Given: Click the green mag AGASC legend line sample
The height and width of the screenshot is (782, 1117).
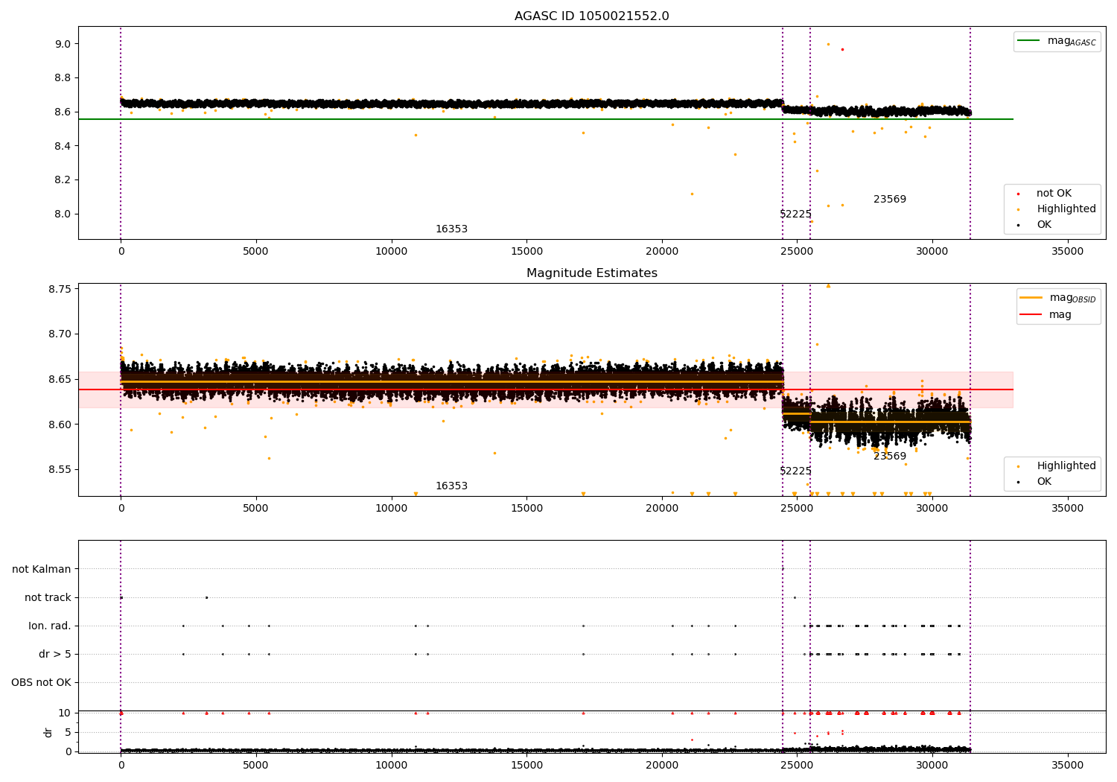Looking at the screenshot, I should [1029, 41].
